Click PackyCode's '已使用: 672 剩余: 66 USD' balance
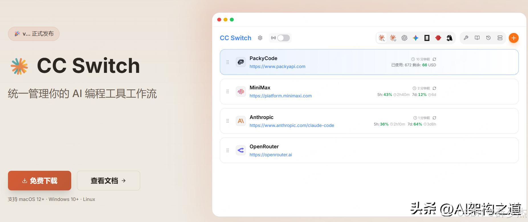The image size is (528, 222). (x=413, y=65)
